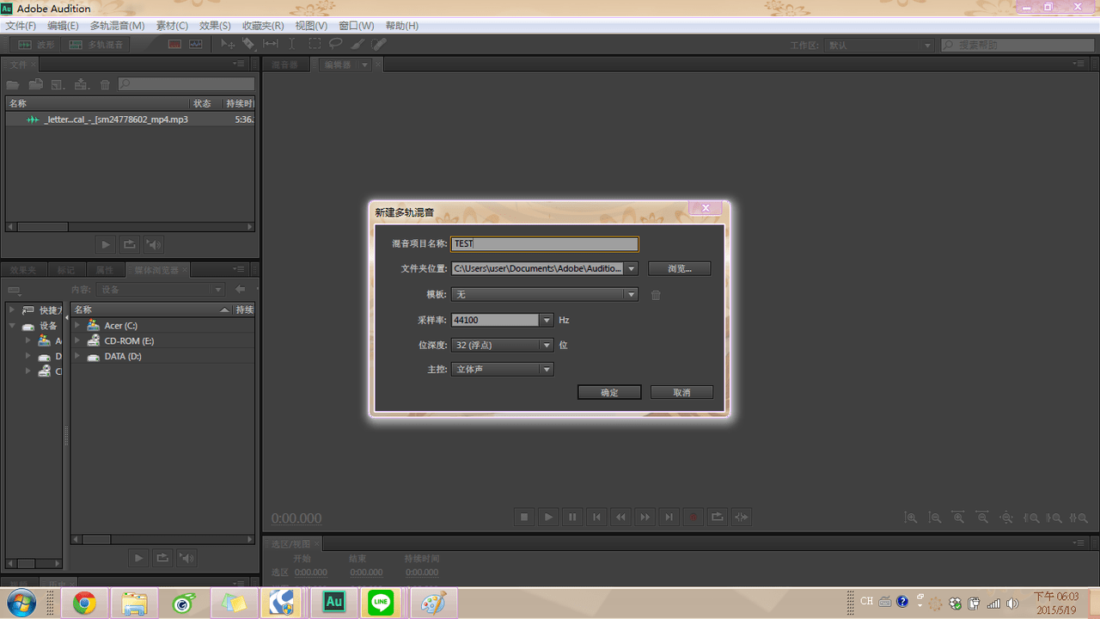Select the Razor tool in the toolbar

pos(248,44)
